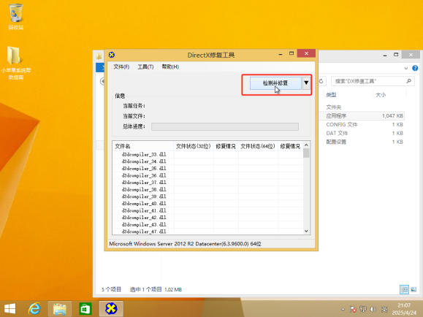
Task: Open the 文件(F) menu
Action: pos(121,66)
